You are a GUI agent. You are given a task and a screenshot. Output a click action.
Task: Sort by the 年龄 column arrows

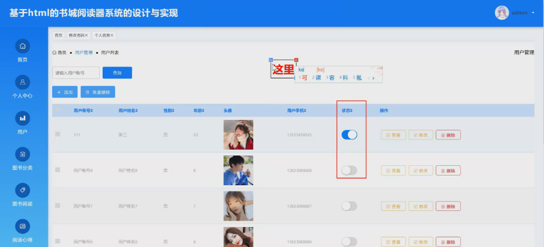203,111
